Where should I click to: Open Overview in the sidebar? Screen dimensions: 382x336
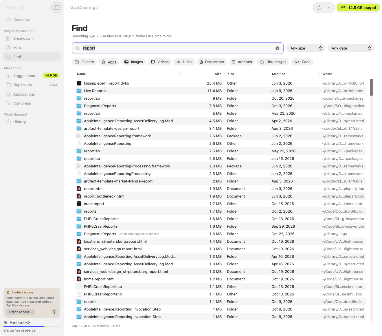coord(32,20)
